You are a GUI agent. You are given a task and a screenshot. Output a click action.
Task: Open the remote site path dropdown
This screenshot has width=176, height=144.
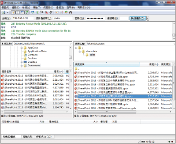174,44
